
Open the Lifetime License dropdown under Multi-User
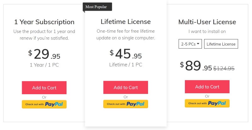(x=221, y=44)
